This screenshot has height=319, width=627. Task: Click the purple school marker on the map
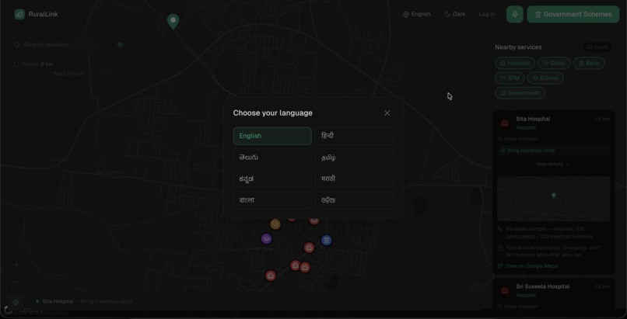coord(266,239)
